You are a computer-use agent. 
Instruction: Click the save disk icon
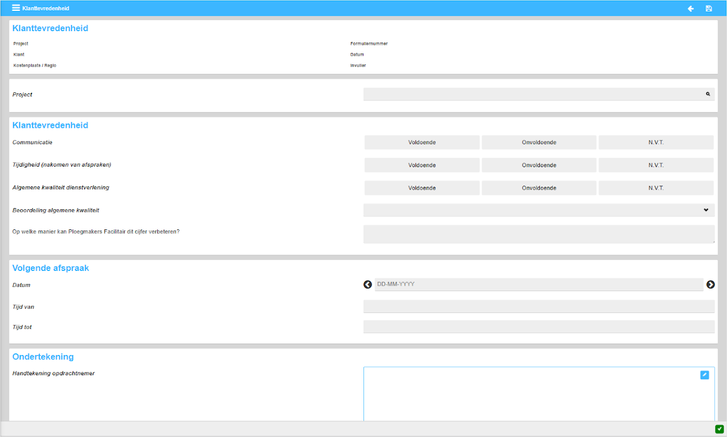pos(708,9)
